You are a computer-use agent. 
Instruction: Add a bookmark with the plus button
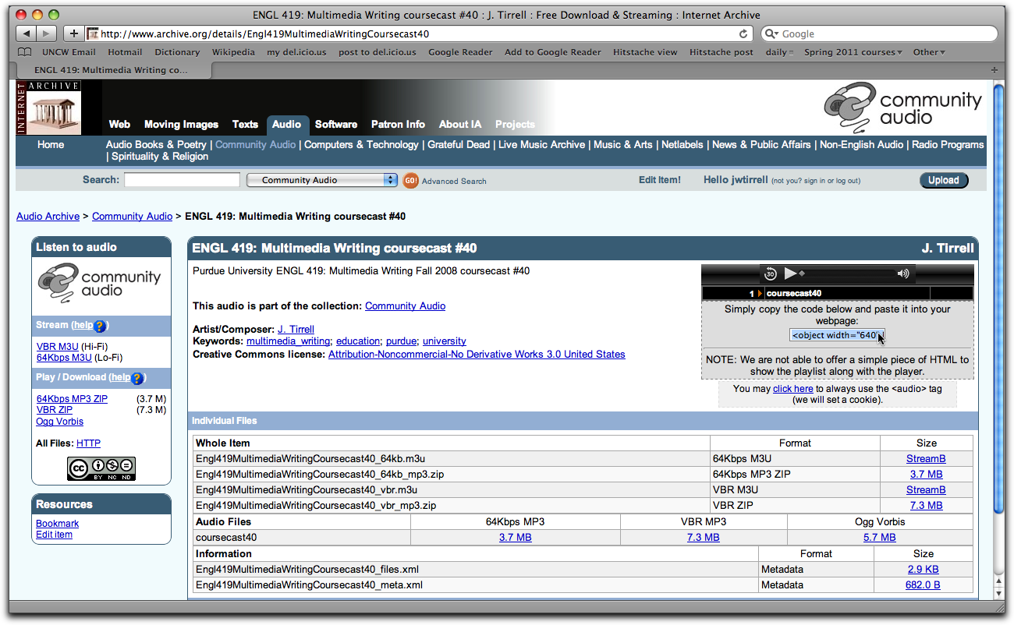click(73, 34)
